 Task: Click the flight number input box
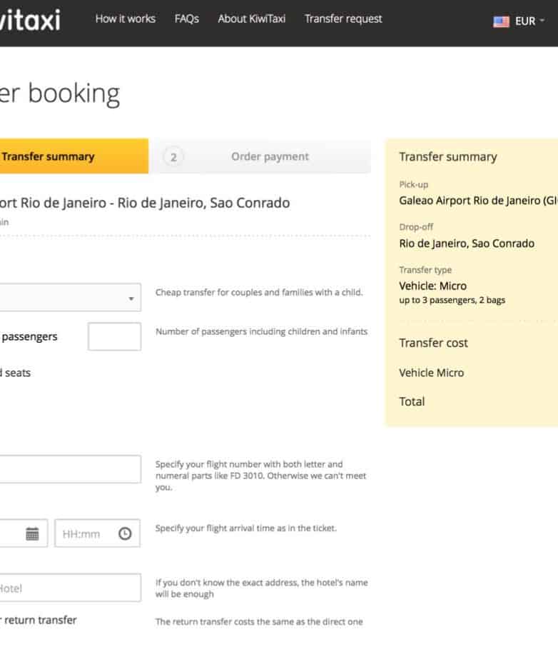[x=70, y=469]
